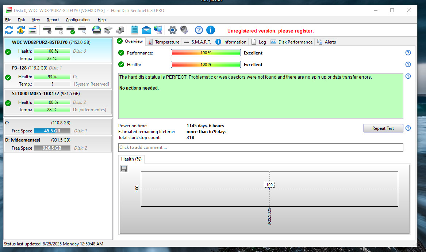
Task: Click the Unregistered version register link
Action: (270, 31)
